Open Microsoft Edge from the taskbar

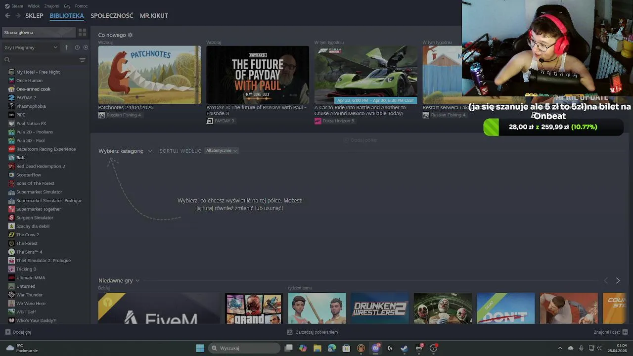332,348
